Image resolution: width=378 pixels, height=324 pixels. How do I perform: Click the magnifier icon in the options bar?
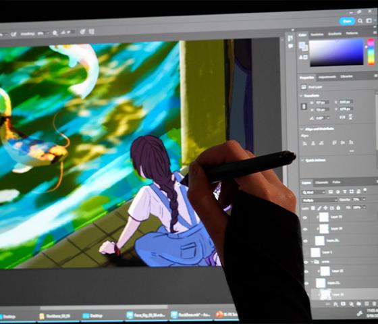55,33
